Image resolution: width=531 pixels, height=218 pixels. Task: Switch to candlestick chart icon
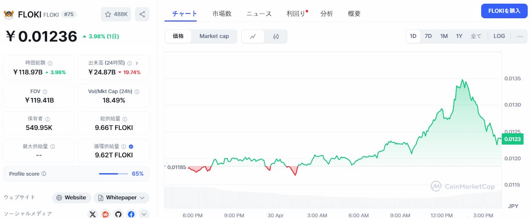(x=276, y=36)
